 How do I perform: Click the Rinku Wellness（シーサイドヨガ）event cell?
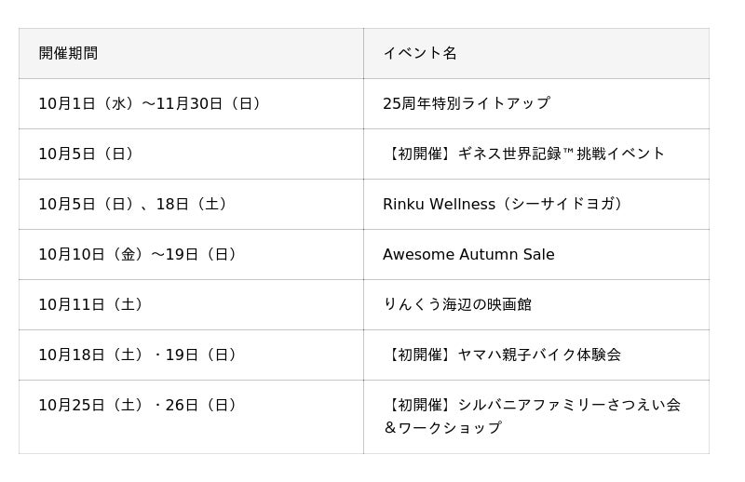504,204
